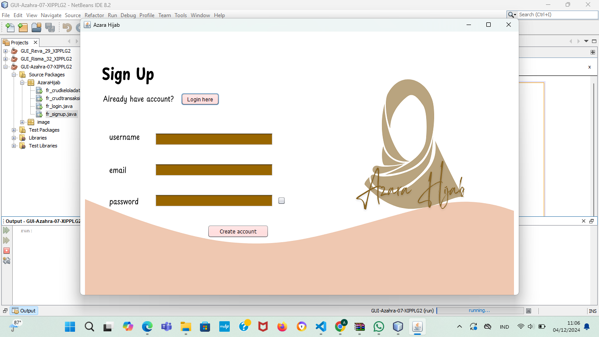Image resolution: width=599 pixels, height=337 pixels.
Task: Expand the GUI_Reva_29_XIPPLG2 project node
Action: click(6, 51)
